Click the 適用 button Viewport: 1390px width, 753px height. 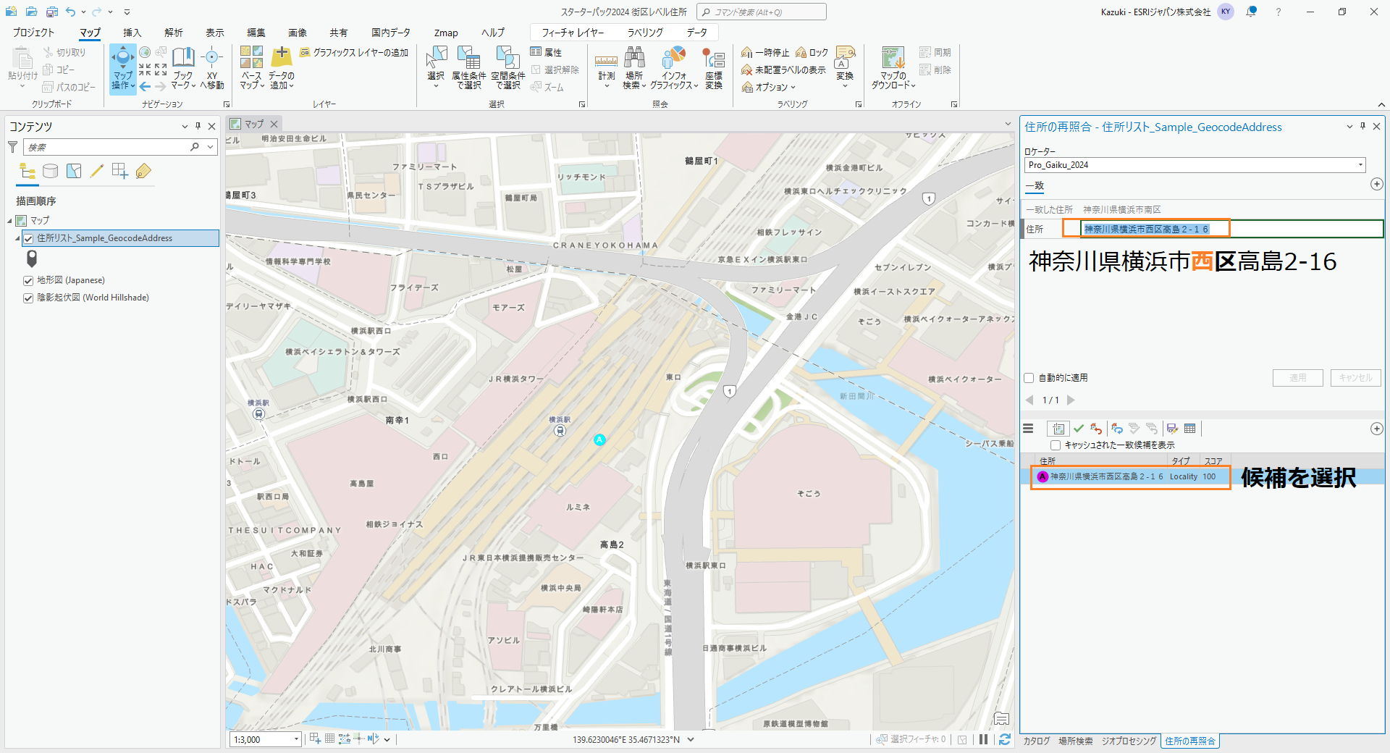[1298, 378]
